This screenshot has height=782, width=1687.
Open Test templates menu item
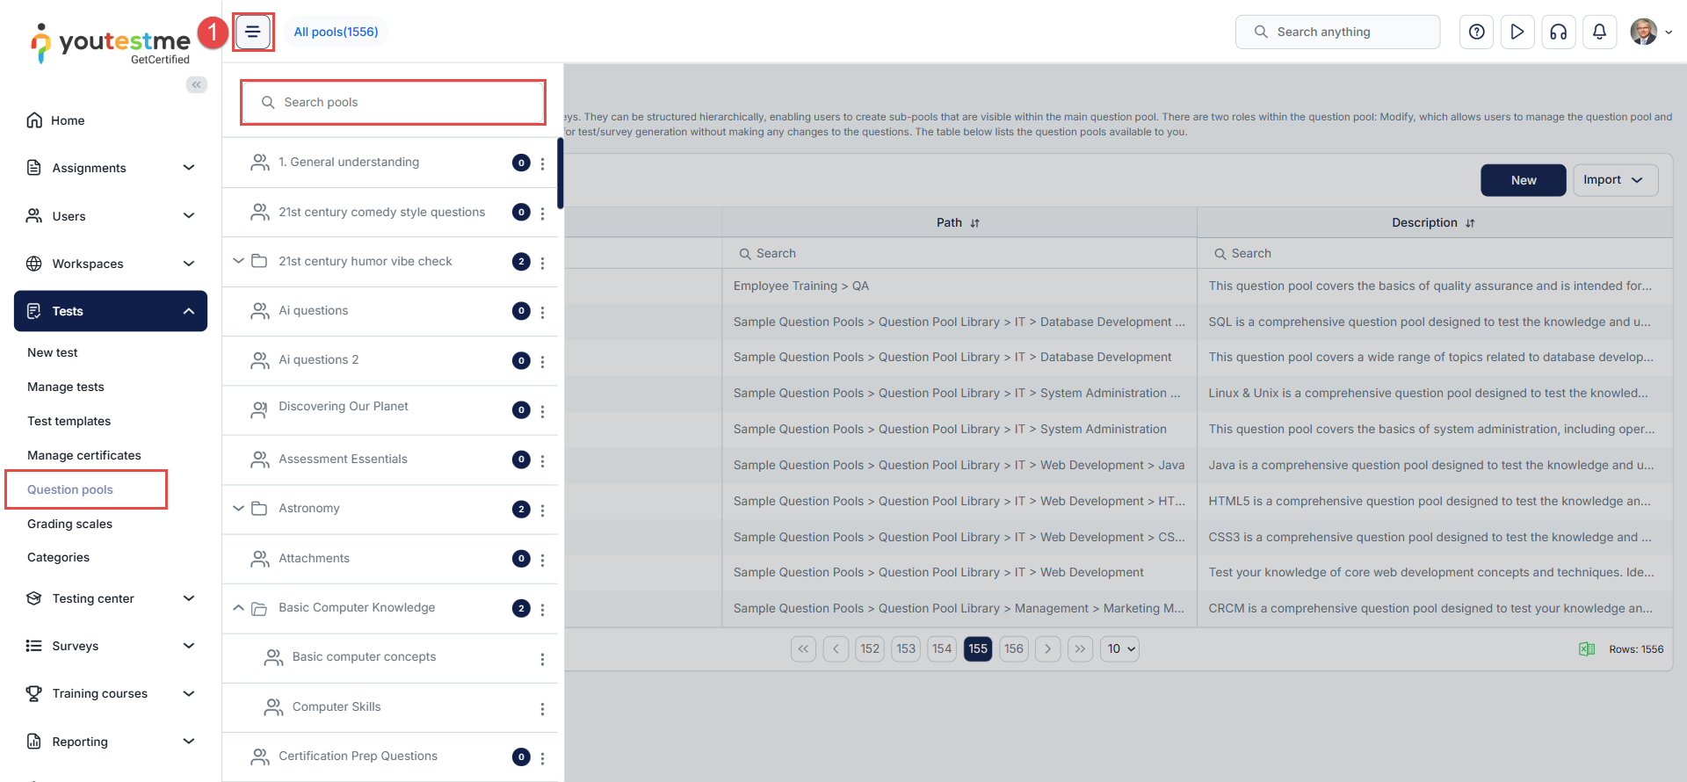(69, 421)
